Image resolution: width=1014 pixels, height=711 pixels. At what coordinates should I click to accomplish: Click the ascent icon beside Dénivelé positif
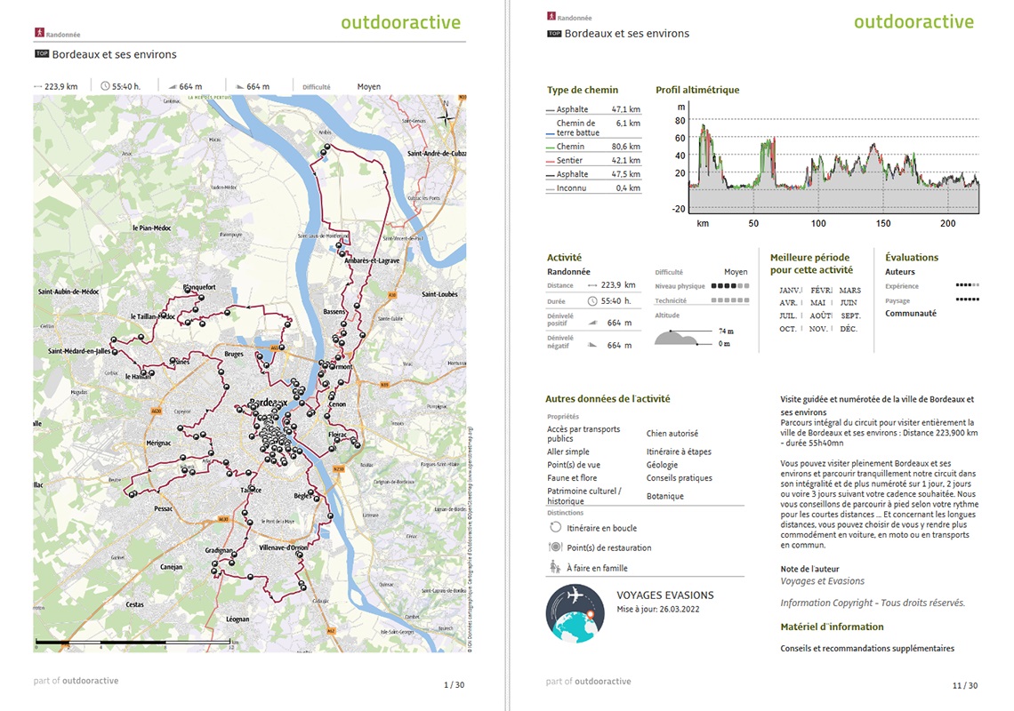(594, 324)
